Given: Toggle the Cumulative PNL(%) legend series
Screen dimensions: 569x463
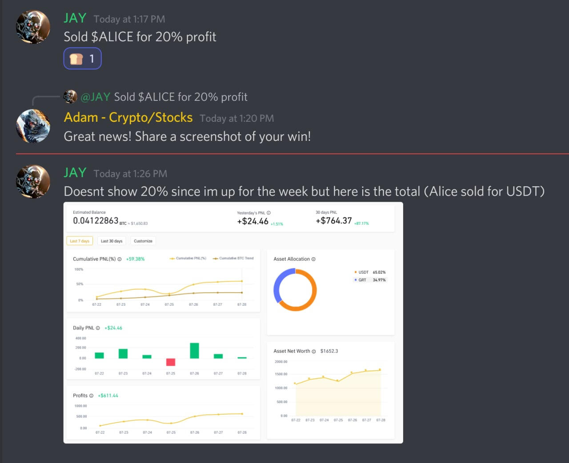Looking at the screenshot, I should pyautogui.click(x=188, y=258).
